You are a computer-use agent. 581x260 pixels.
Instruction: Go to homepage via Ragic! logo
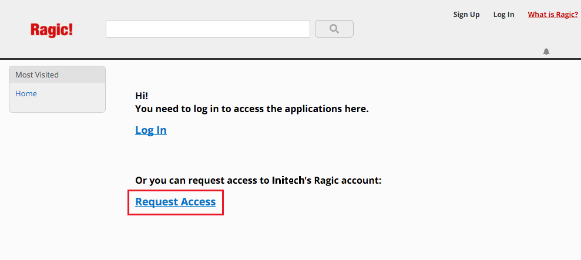[x=52, y=29]
